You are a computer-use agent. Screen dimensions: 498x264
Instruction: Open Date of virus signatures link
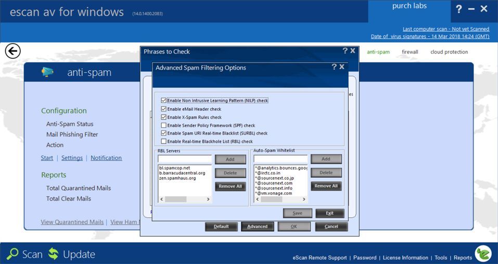coord(430,36)
